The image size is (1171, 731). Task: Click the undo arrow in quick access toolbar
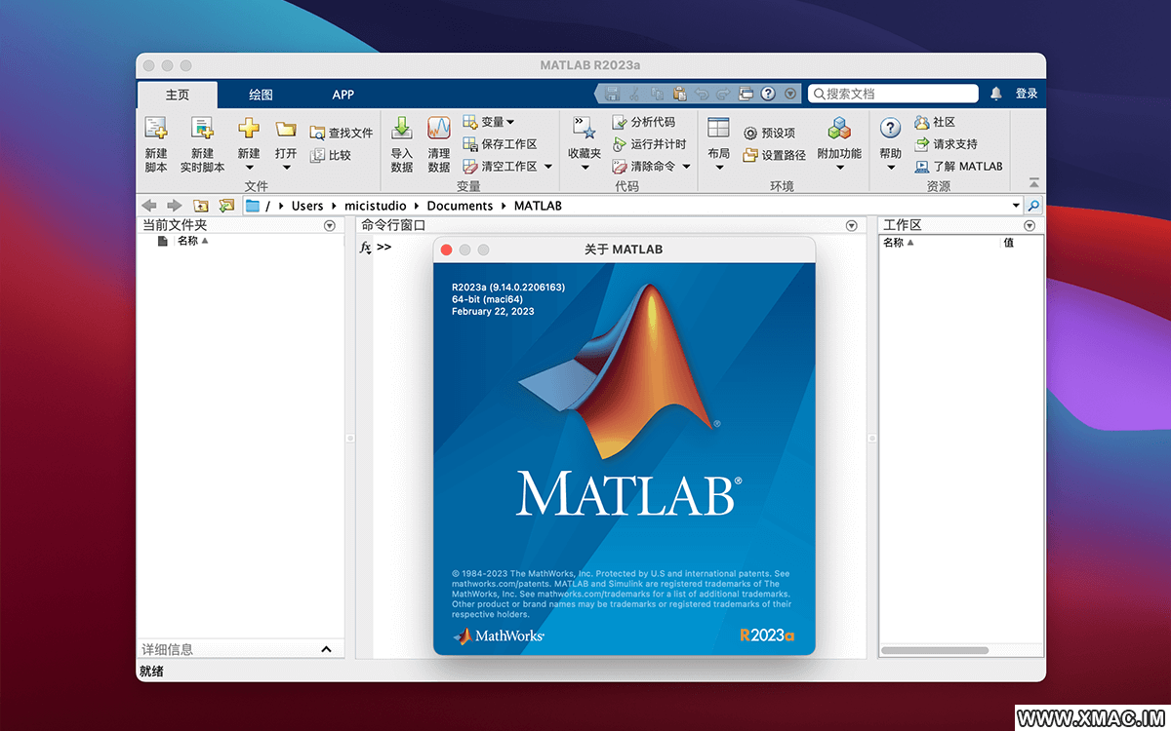[702, 94]
